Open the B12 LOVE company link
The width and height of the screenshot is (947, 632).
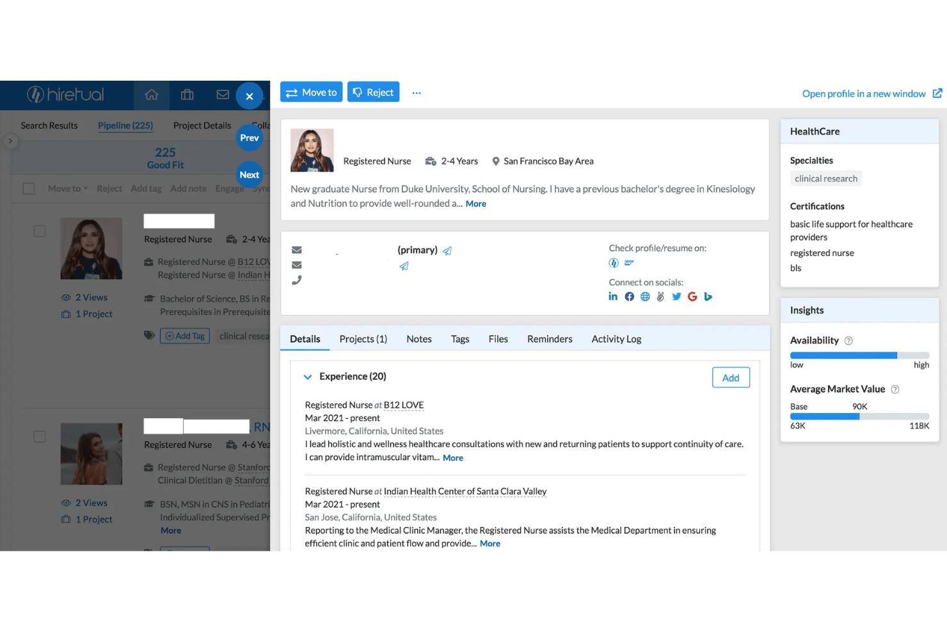(404, 405)
